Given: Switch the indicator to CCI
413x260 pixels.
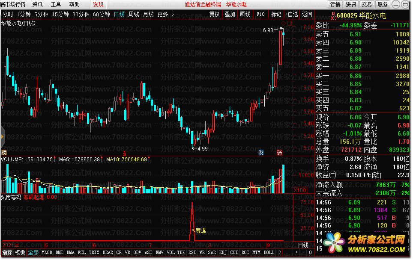Looking at the screenshot, I should tap(234, 252).
